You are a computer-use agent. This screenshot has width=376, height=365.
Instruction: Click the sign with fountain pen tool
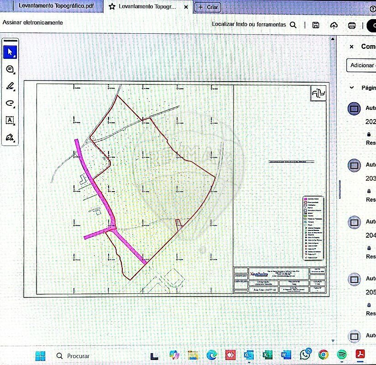(x=10, y=137)
